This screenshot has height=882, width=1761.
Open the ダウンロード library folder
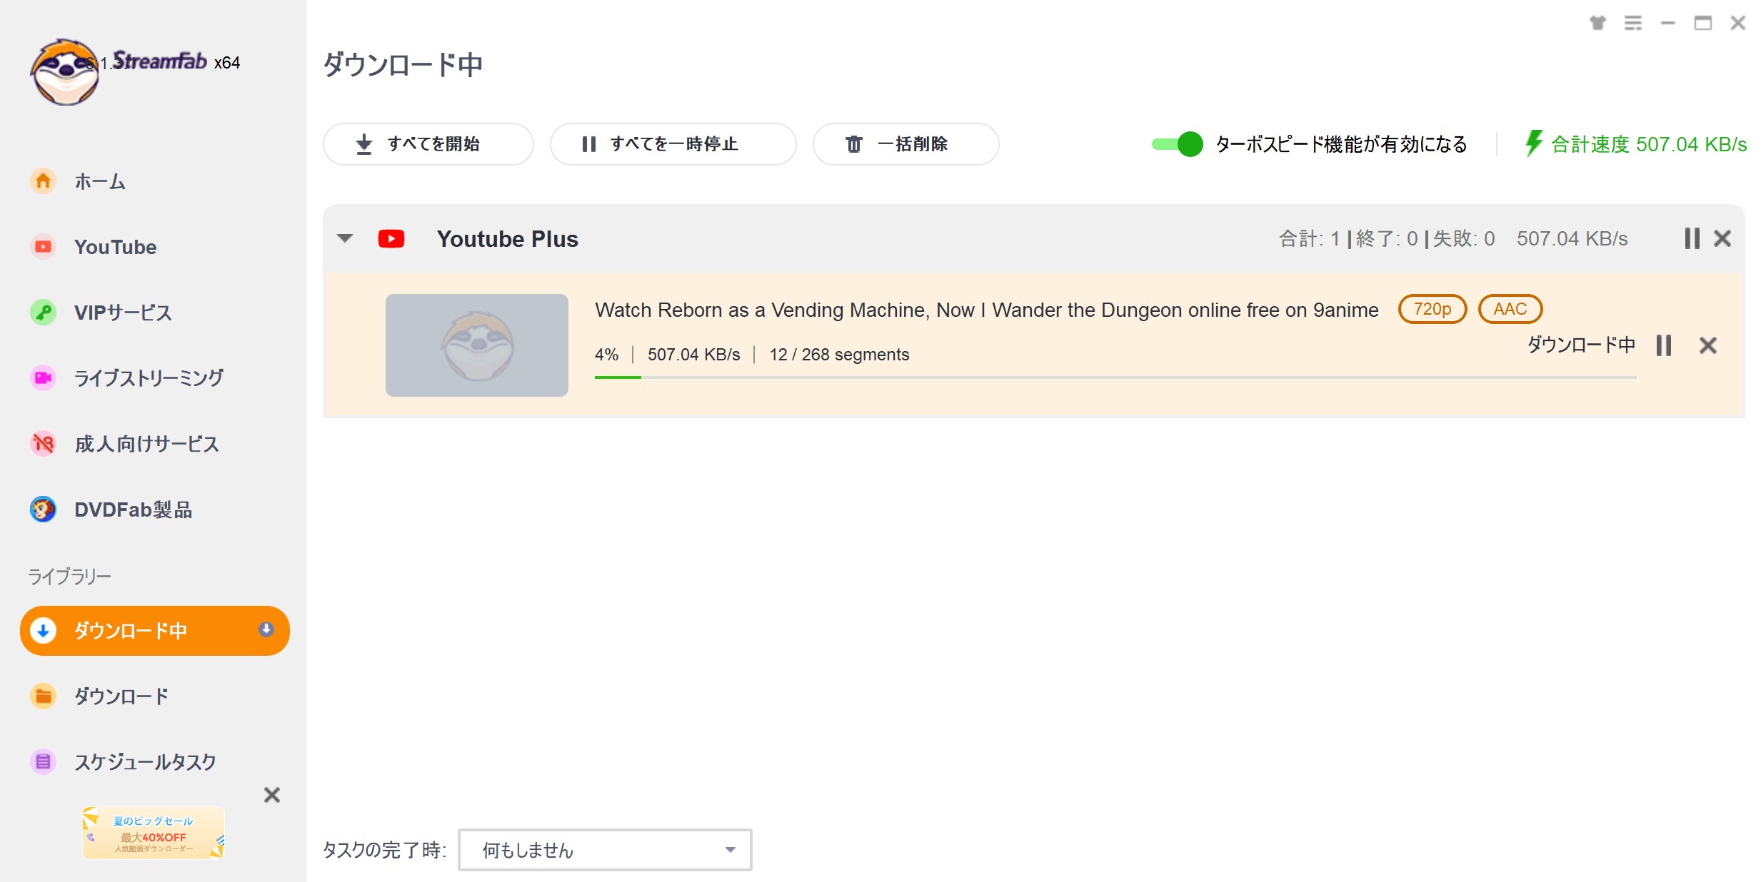click(x=100, y=696)
